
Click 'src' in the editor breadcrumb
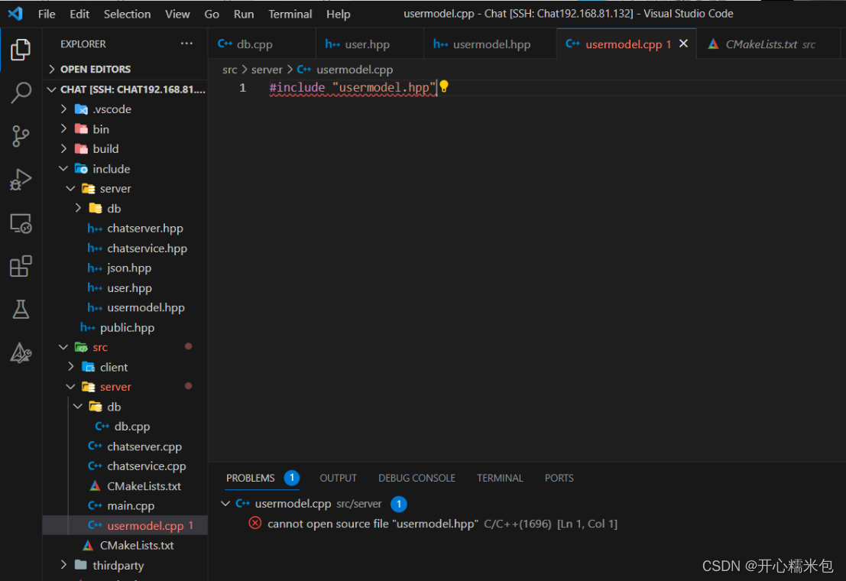coord(229,70)
